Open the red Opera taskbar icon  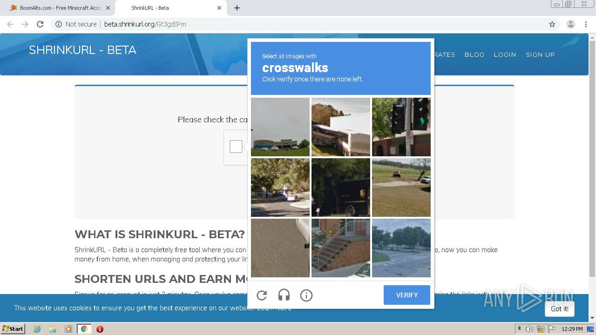(x=100, y=329)
